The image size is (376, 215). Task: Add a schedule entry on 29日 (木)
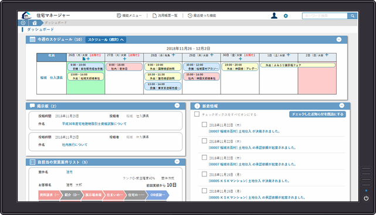(212, 55)
